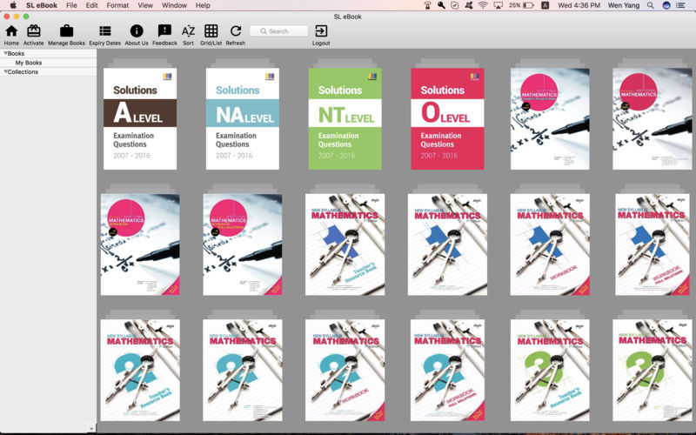The width and height of the screenshot is (696, 435).
Task: Show Expiry Dates list
Action: (x=104, y=35)
